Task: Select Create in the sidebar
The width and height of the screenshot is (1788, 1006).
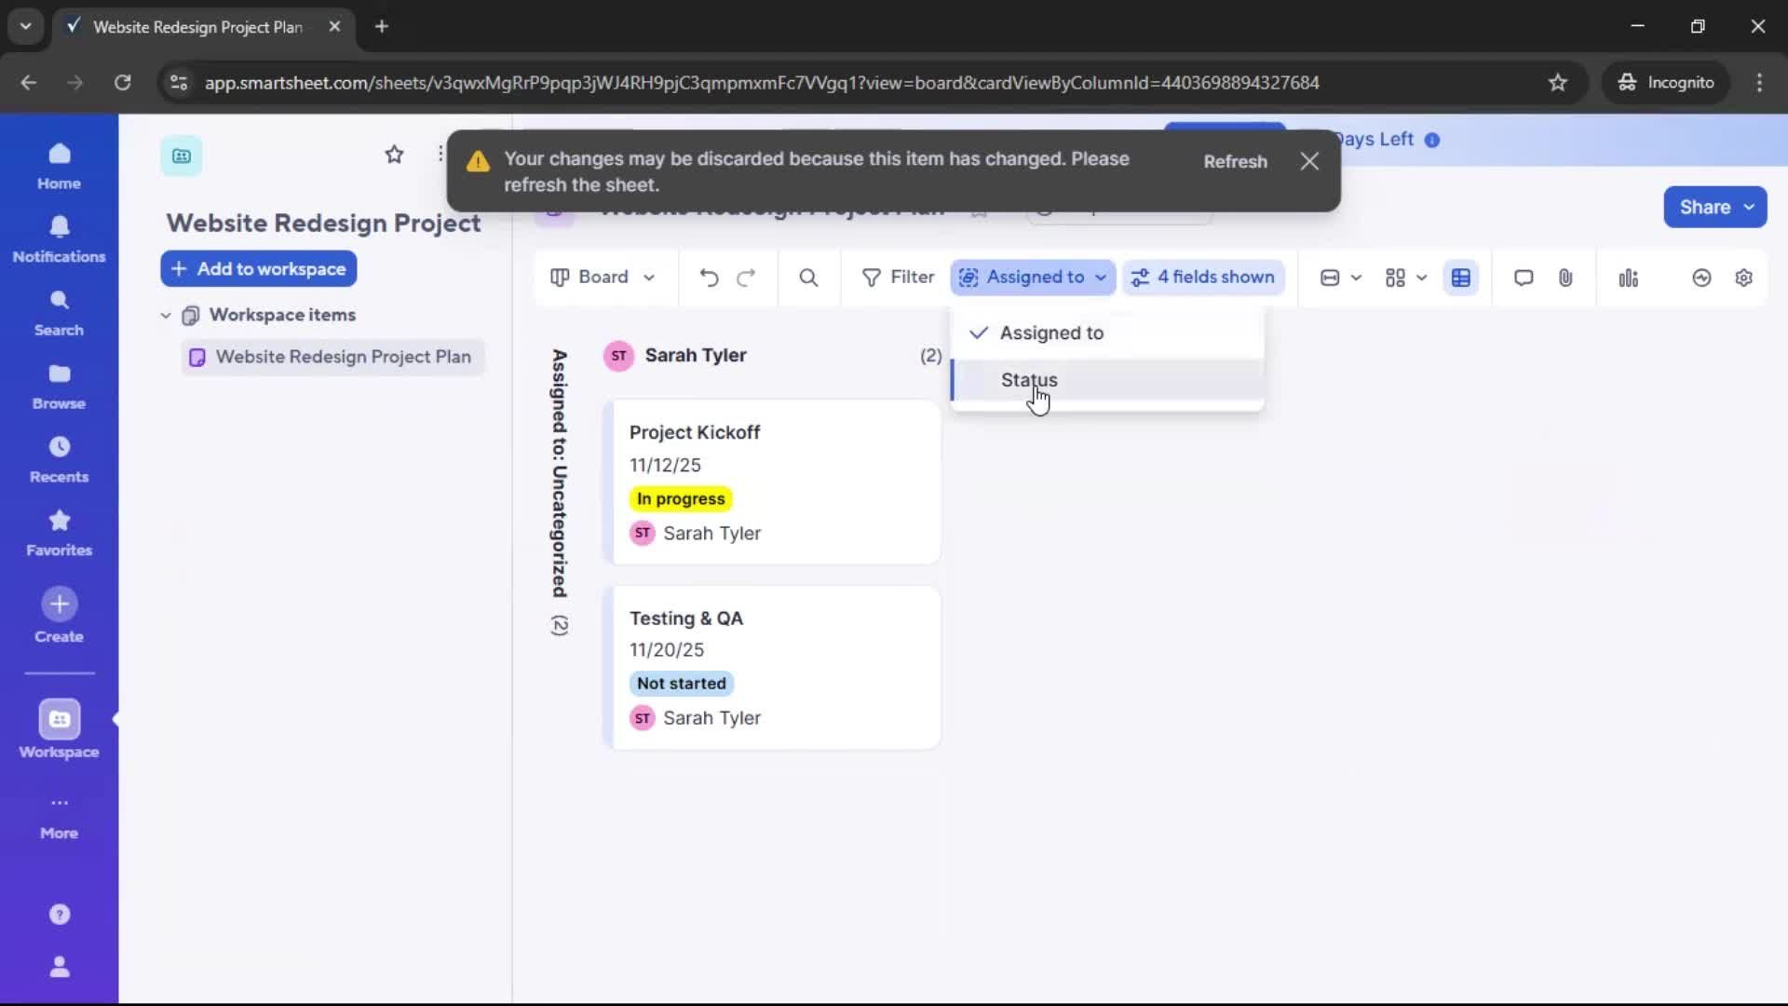Action: click(x=59, y=615)
